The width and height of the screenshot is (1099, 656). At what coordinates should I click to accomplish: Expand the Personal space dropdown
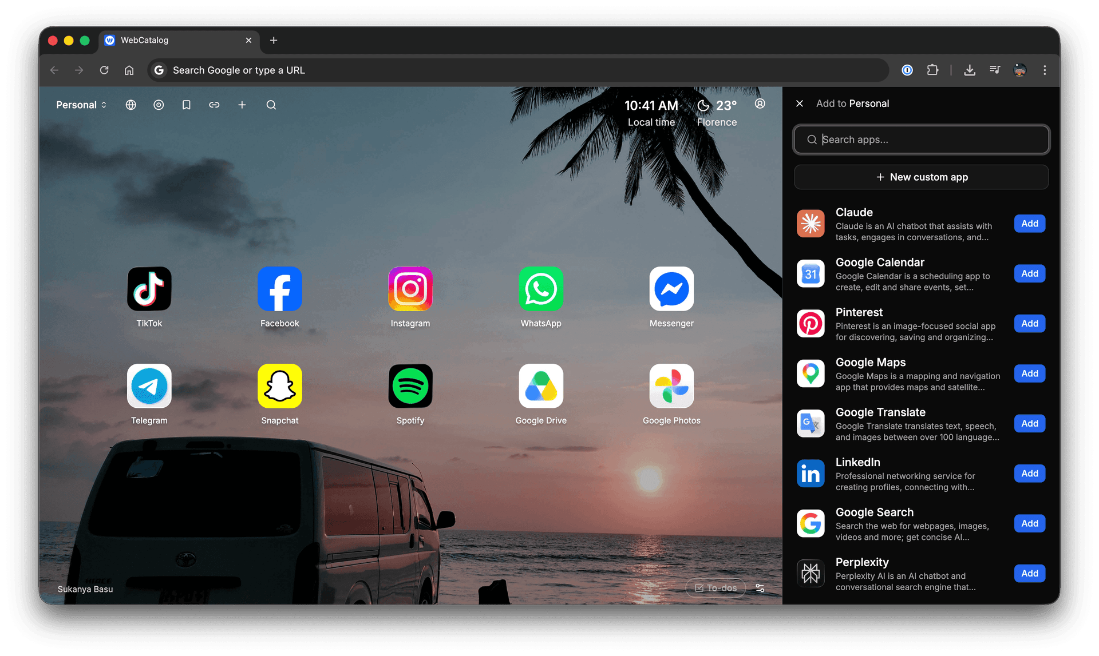pyautogui.click(x=81, y=105)
